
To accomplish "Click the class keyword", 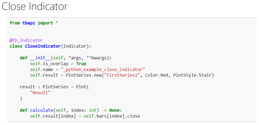I will pos(16,46).
